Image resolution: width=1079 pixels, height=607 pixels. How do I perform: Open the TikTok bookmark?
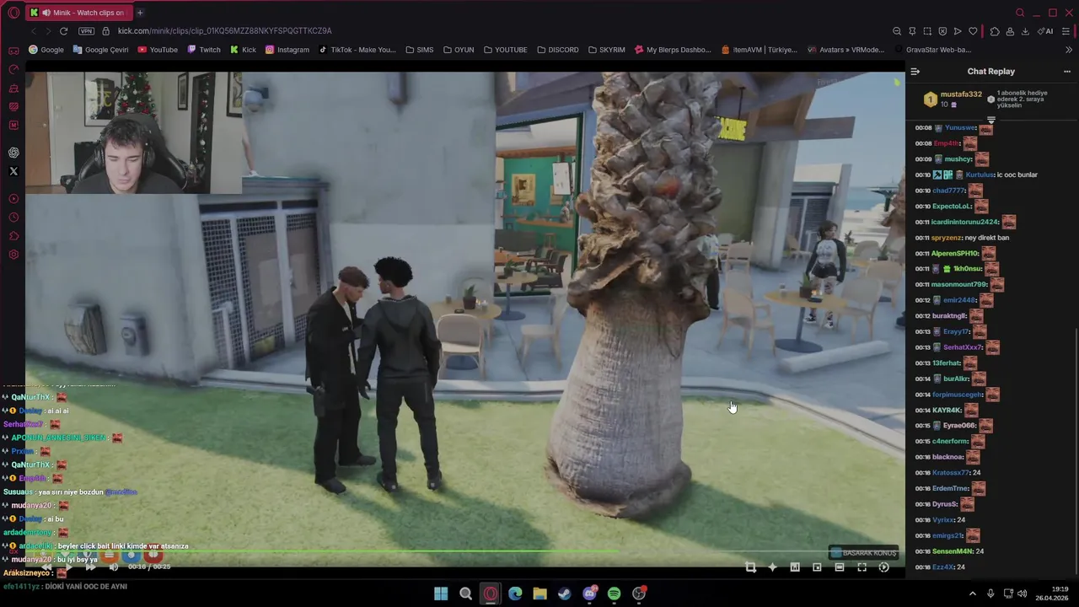(x=357, y=50)
